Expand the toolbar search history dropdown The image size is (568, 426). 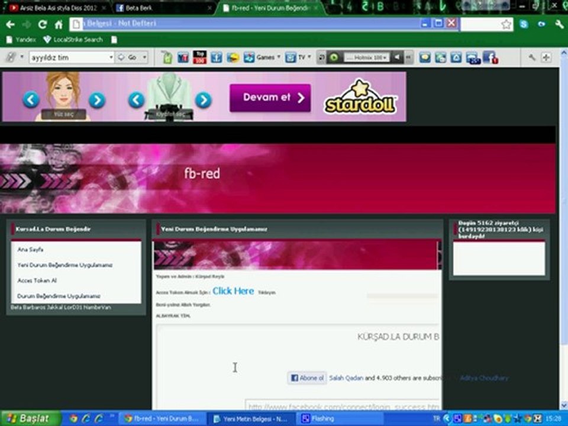111,57
